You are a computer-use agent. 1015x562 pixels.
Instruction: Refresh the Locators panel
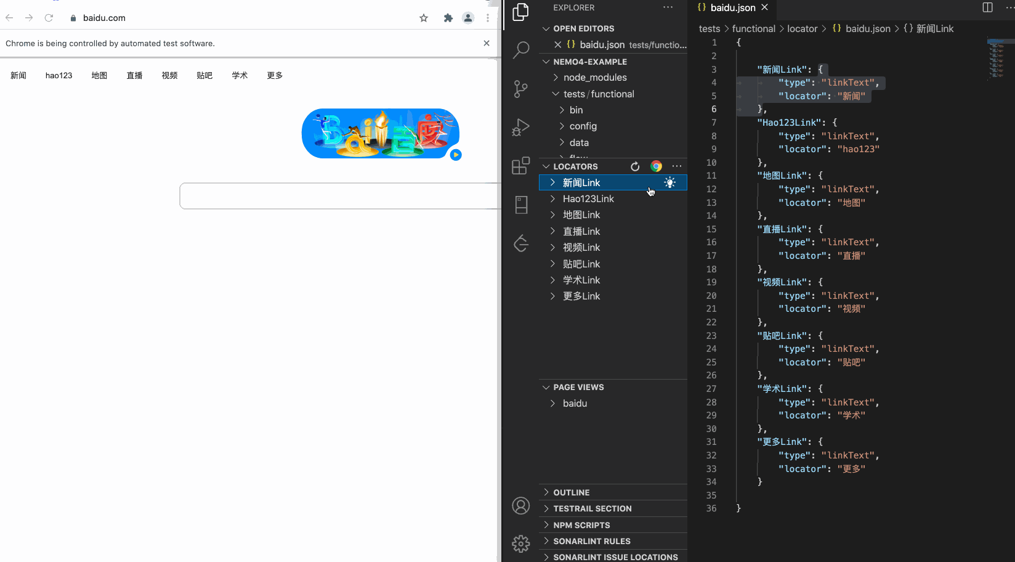(x=635, y=166)
